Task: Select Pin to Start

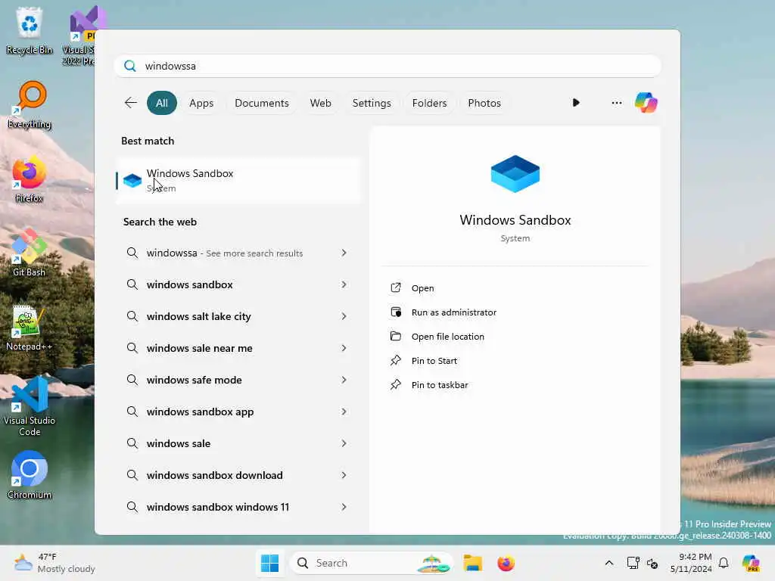Action: (434, 361)
